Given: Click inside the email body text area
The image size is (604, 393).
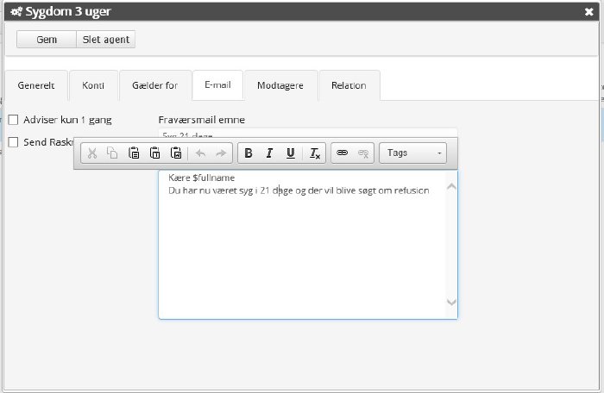Looking at the screenshot, I should (x=302, y=250).
